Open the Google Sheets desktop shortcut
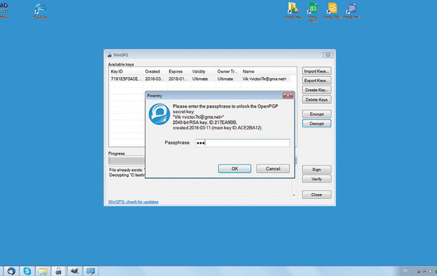The width and height of the screenshot is (437, 276). coord(312,11)
